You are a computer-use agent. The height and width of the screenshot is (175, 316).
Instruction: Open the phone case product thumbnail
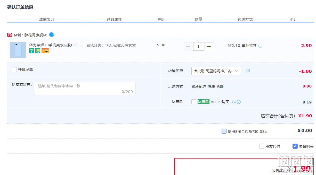pyautogui.click(x=18, y=50)
